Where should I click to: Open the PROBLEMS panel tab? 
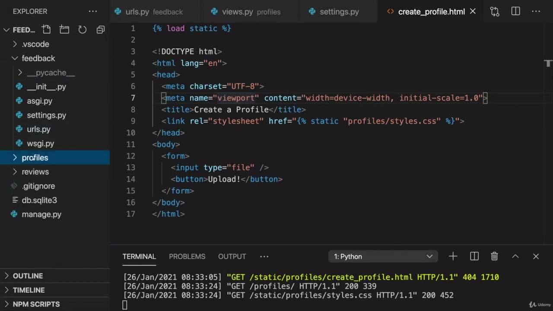coord(187,257)
